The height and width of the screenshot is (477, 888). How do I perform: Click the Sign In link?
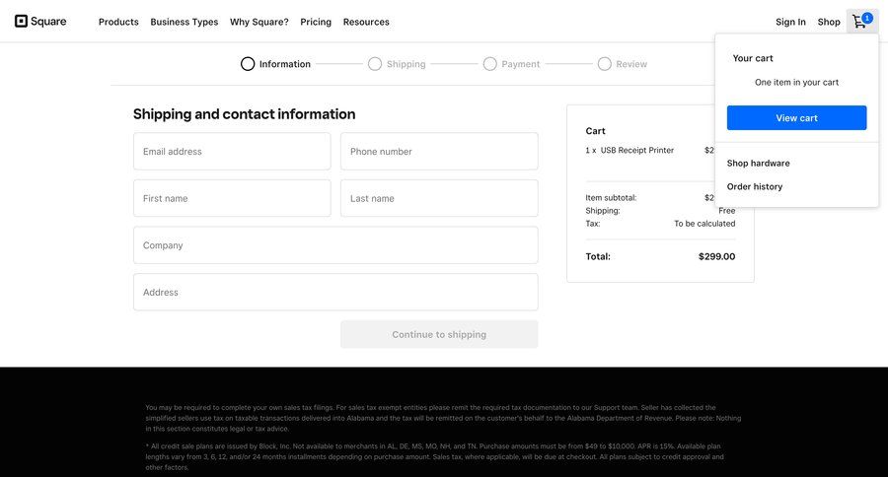coord(790,22)
